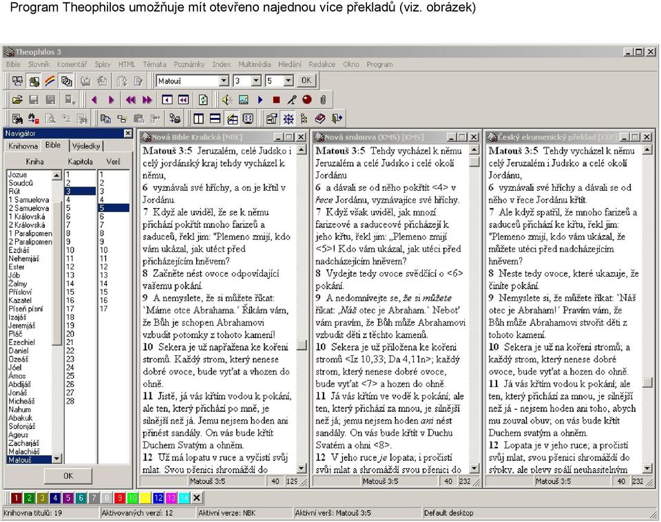
Task: Click the window icon with single left arrow
Action: (167, 99)
